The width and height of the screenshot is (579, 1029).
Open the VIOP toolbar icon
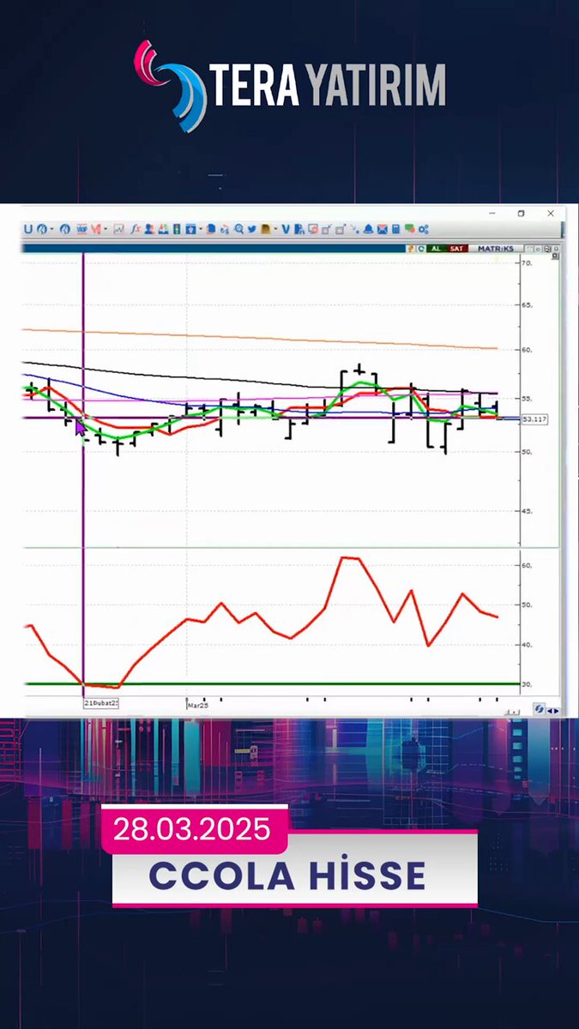(81, 229)
